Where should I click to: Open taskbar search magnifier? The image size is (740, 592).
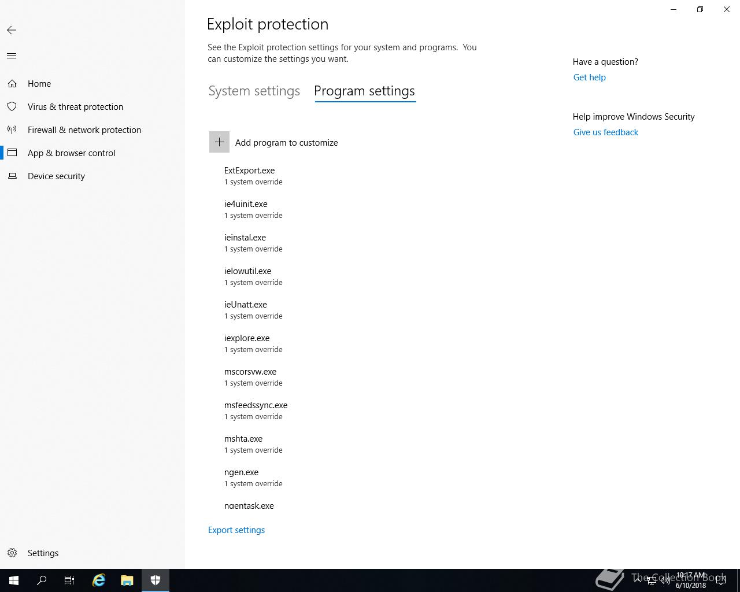click(42, 580)
